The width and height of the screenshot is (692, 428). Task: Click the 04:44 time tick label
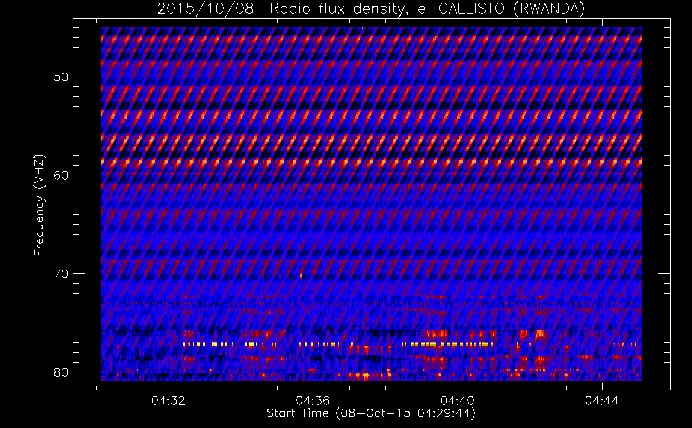click(602, 401)
